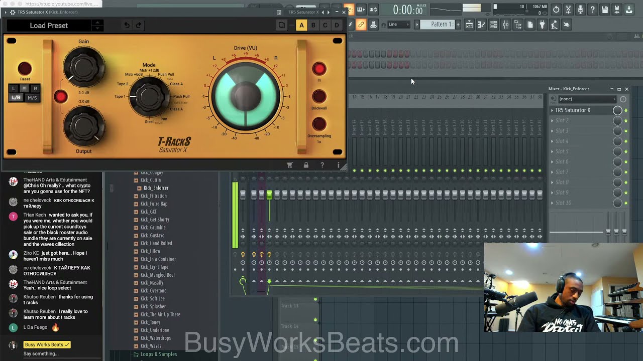Click Load Preset field
643x361 pixels.
pyautogui.click(x=49, y=26)
